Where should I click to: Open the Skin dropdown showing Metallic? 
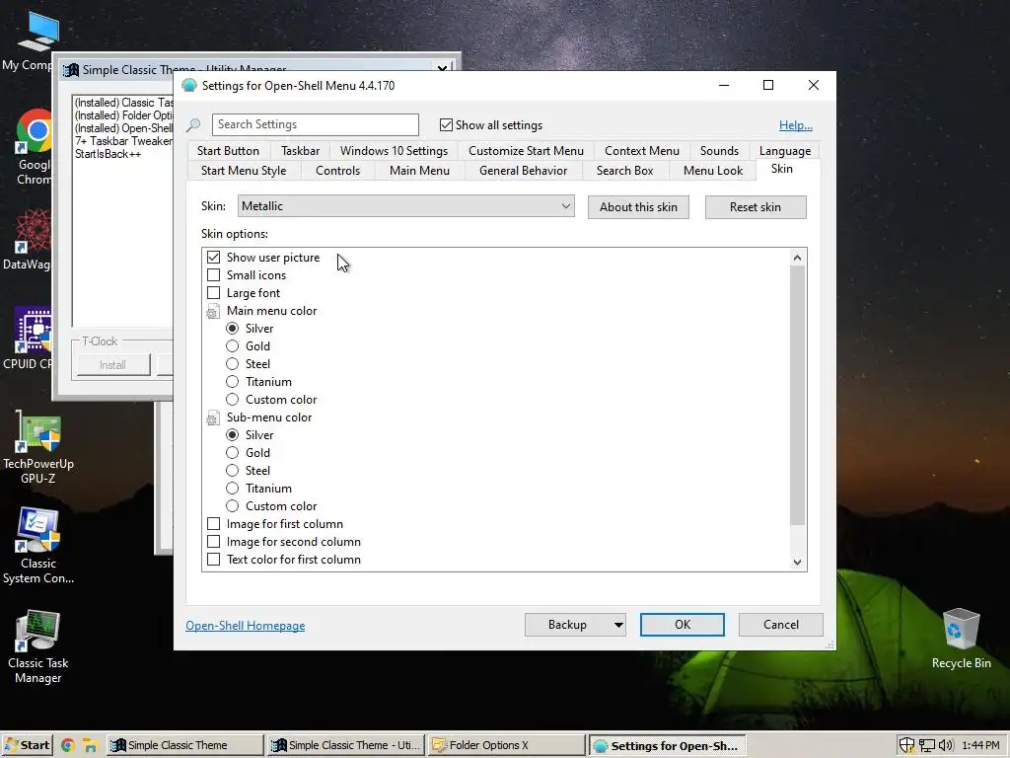click(x=405, y=206)
